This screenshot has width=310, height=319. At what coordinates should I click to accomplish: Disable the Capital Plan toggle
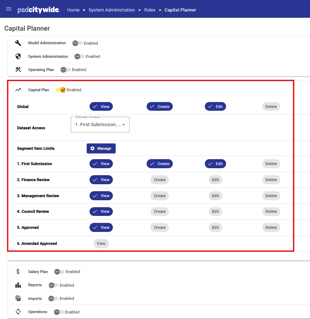[x=61, y=90]
